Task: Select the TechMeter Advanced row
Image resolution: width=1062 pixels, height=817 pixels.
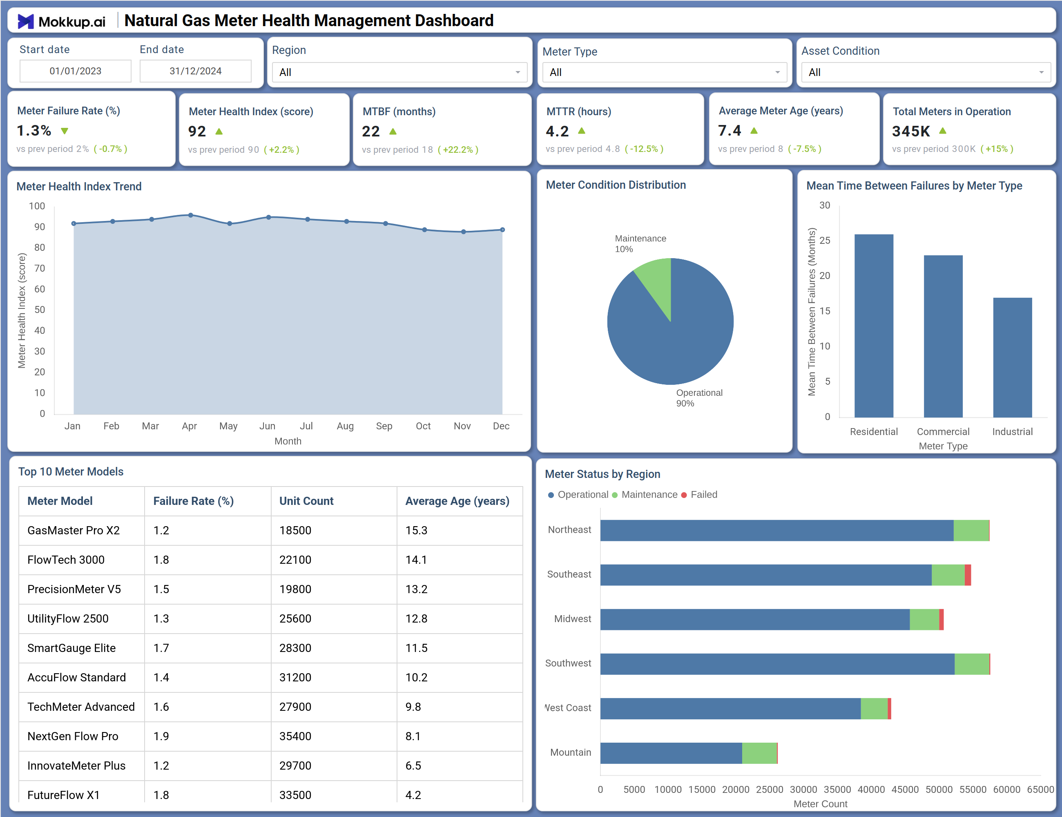Action: pyautogui.click(x=271, y=707)
